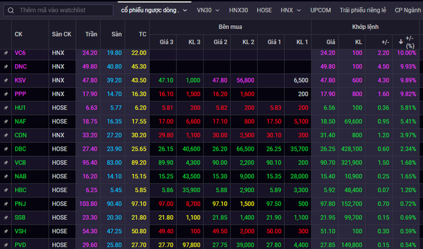This screenshot has width=423, height=249.
Task: Switch to the HOSE tab
Action: point(264,11)
